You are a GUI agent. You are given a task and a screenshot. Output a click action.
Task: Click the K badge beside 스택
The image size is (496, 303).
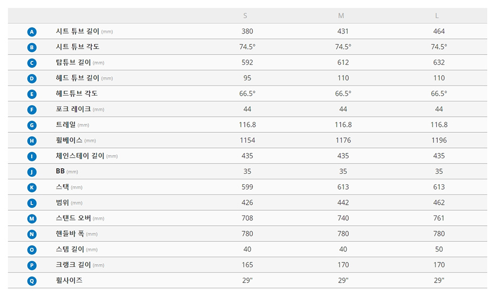coord(32,187)
